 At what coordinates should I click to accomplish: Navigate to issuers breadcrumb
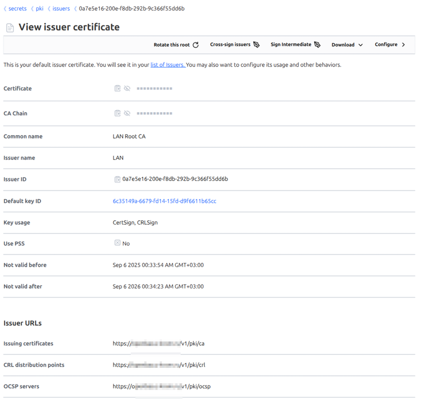tap(61, 8)
